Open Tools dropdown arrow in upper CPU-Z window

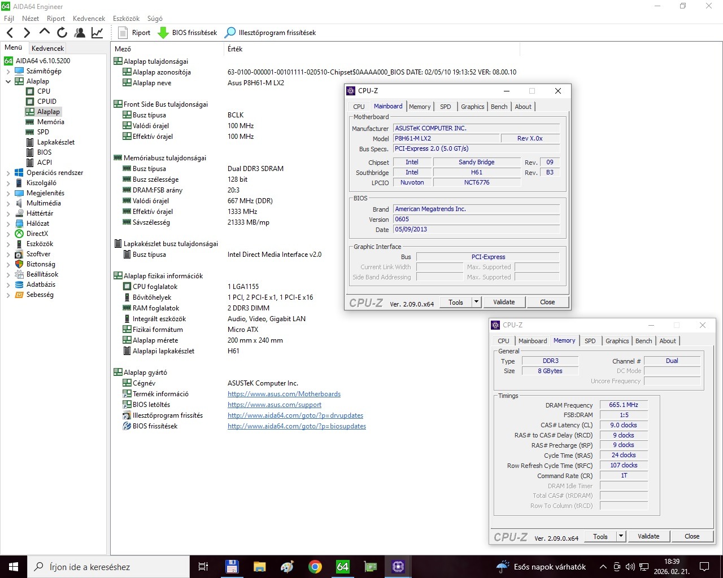[x=476, y=302]
